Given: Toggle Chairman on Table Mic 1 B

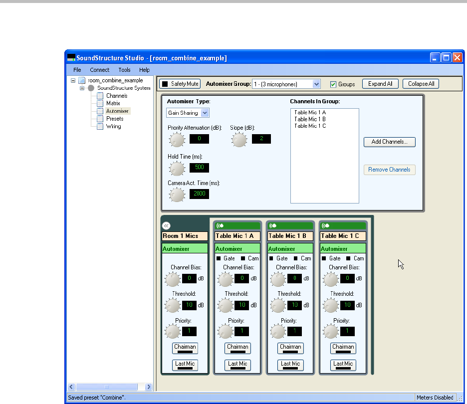Looking at the screenshot, I should pos(290,348).
